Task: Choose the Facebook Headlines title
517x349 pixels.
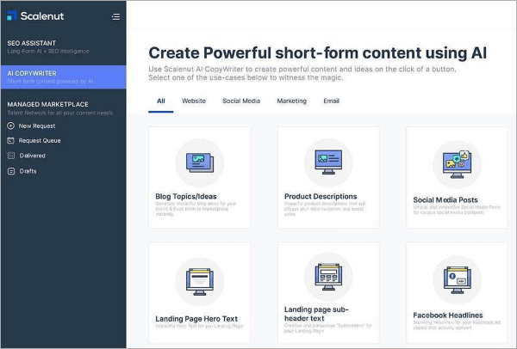Action: (x=448, y=315)
